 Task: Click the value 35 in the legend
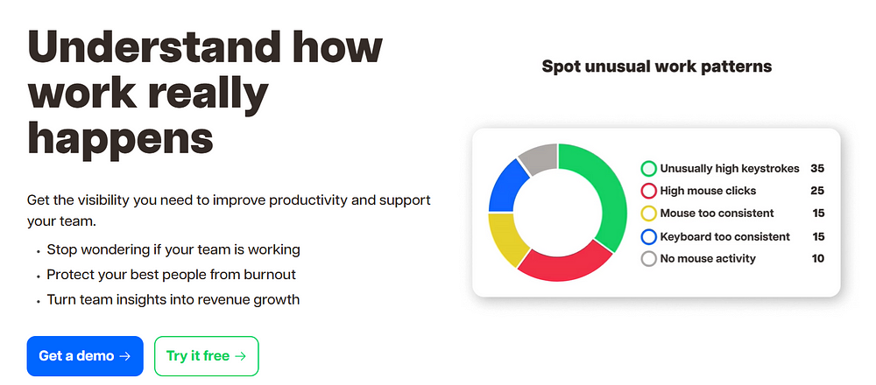(817, 169)
